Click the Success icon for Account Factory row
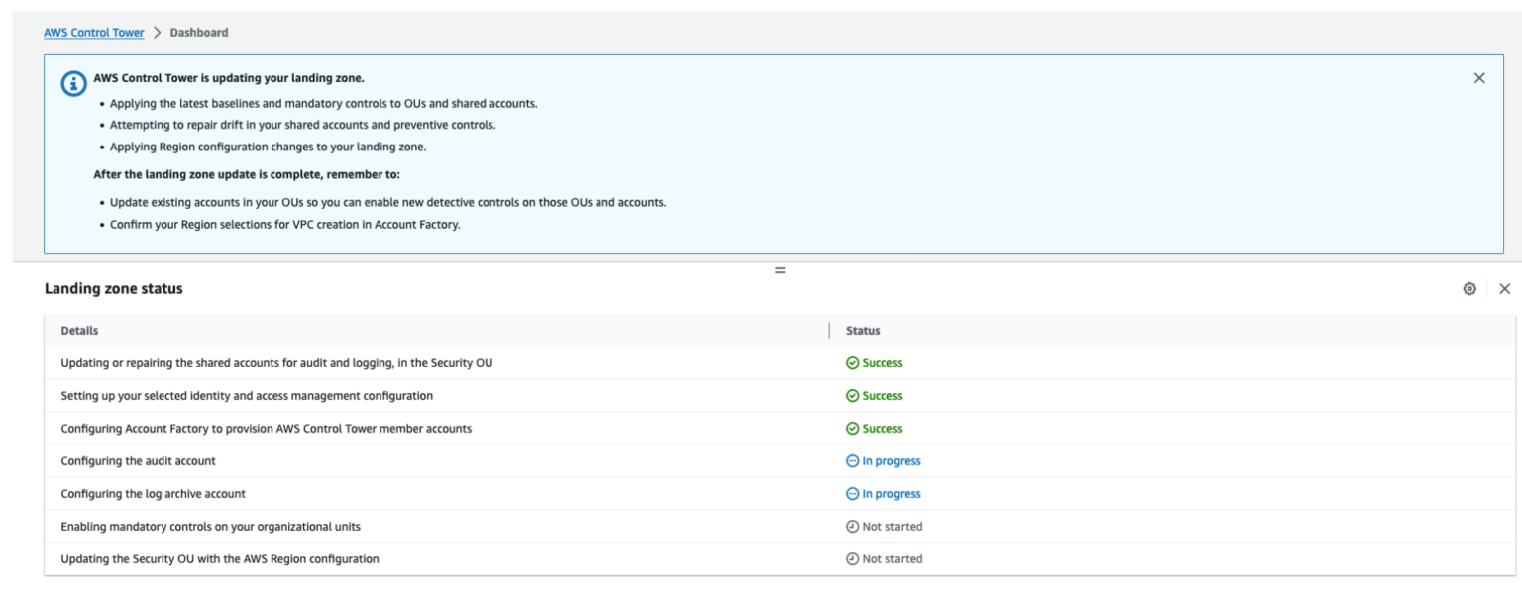1522x593 pixels. click(x=851, y=428)
